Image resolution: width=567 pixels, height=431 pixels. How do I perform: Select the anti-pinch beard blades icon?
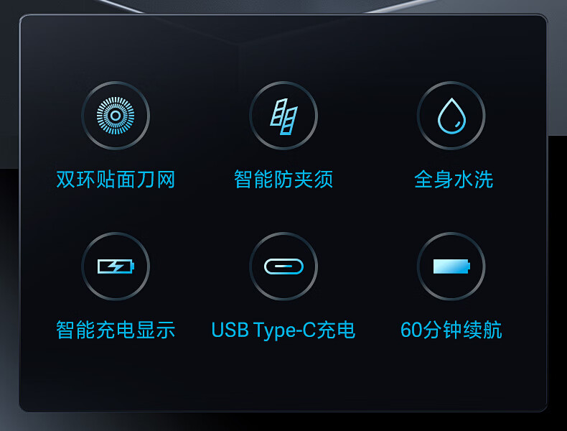[x=283, y=116]
